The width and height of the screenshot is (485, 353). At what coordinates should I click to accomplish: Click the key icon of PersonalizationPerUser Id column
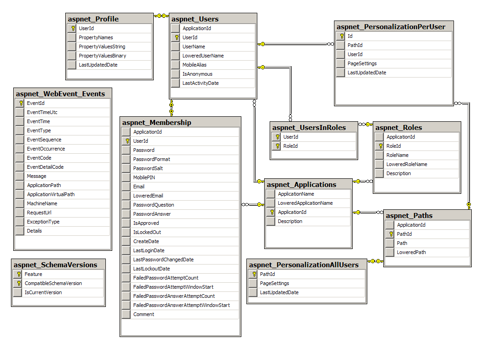pos(342,36)
